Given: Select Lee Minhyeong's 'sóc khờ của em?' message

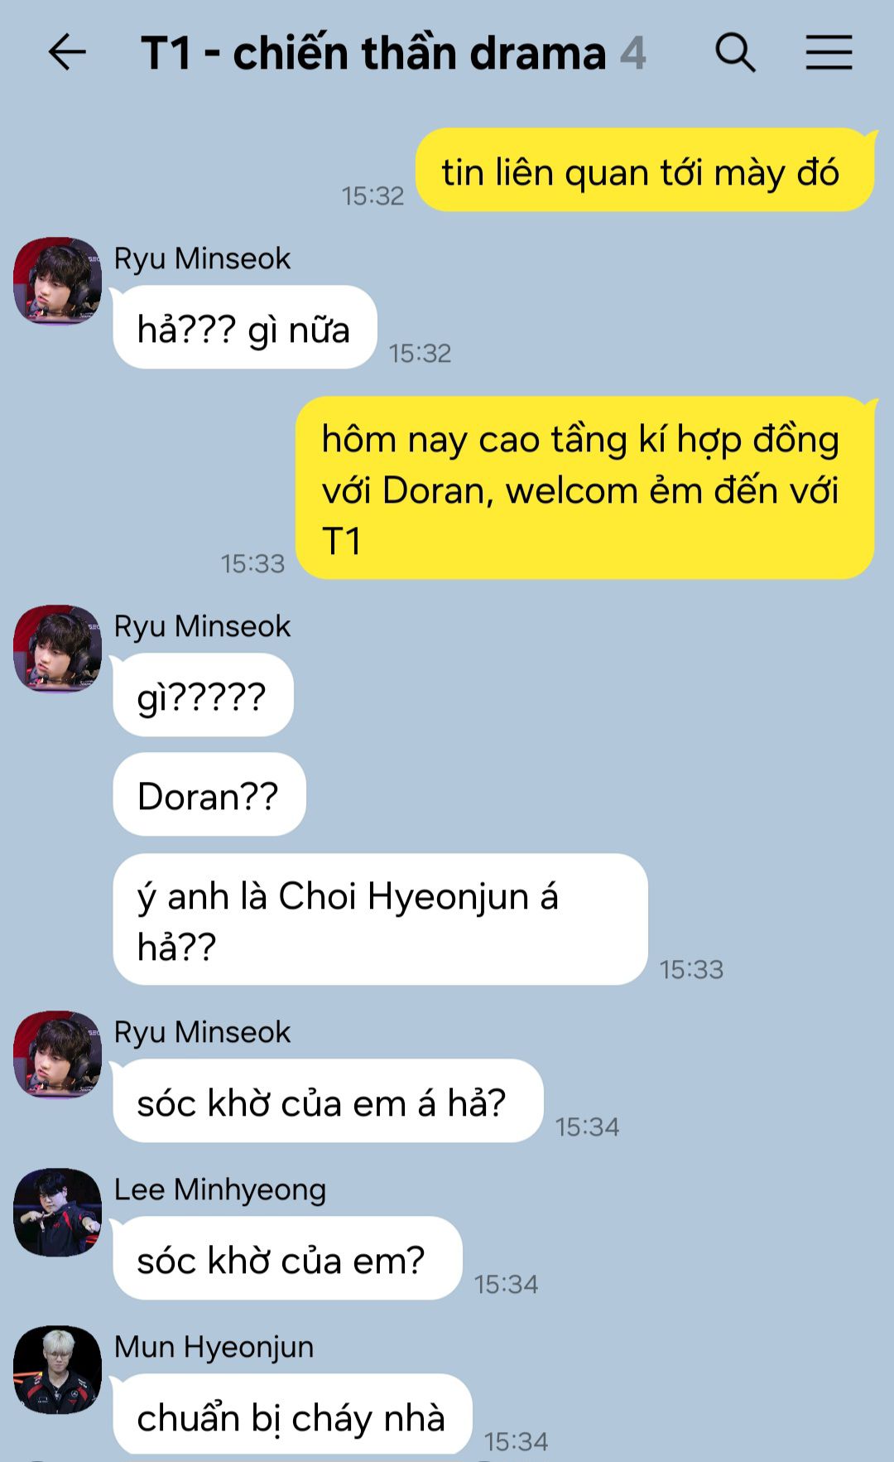Looking at the screenshot, I should click(x=287, y=1258).
